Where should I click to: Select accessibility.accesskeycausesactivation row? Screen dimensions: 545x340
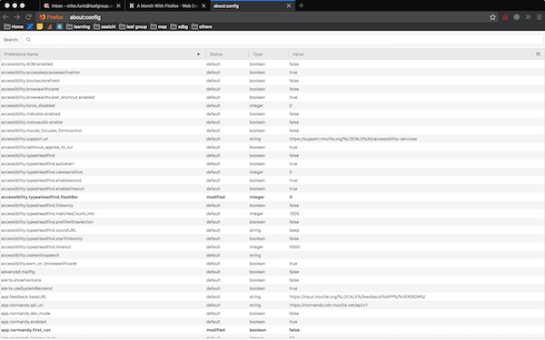click(x=272, y=73)
